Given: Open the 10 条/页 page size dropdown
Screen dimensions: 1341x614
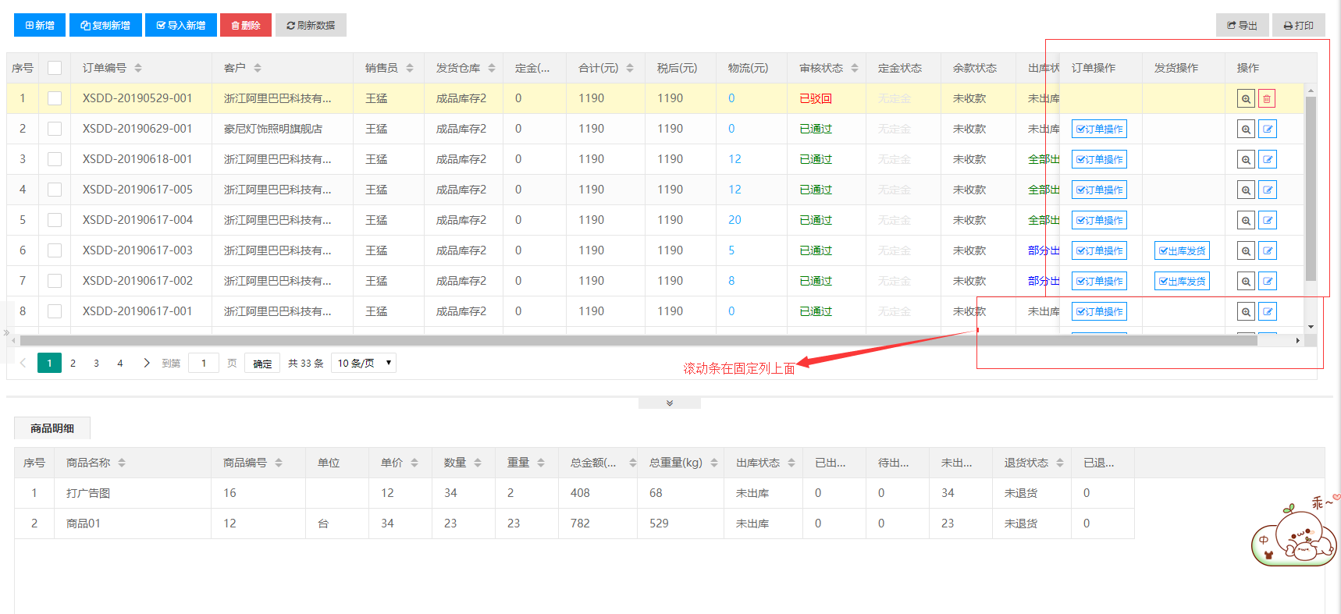Looking at the screenshot, I should 364,364.
